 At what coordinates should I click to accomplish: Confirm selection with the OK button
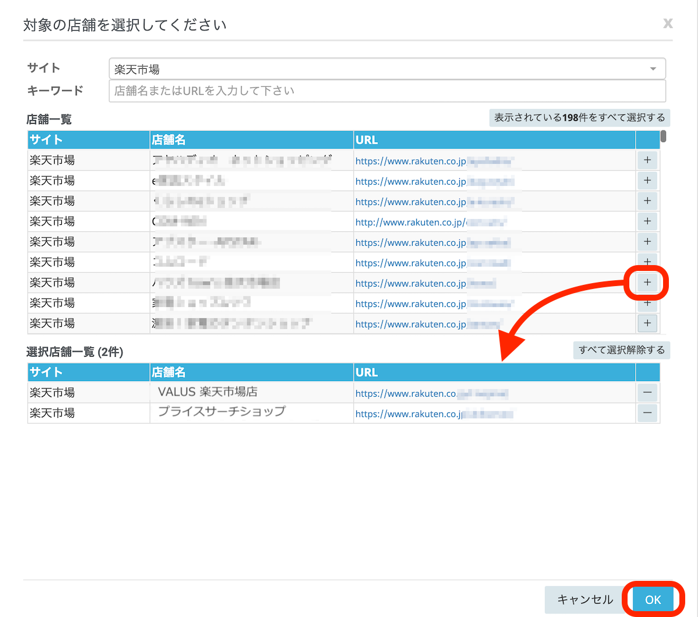(653, 600)
